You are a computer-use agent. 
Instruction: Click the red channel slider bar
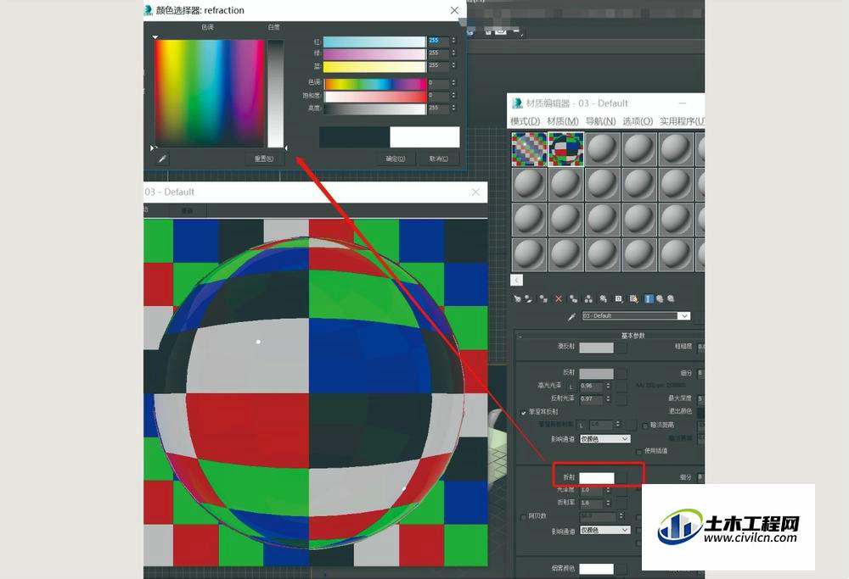[x=374, y=41]
